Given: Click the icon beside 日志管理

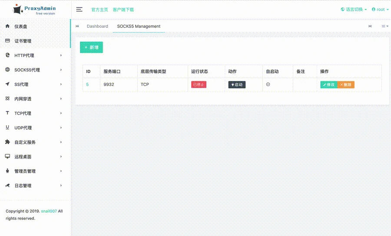Looking at the screenshot, I should click(x=7, y=185).
